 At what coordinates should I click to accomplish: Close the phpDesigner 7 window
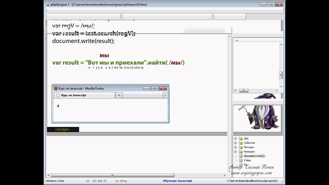click(x=279, y=4)
